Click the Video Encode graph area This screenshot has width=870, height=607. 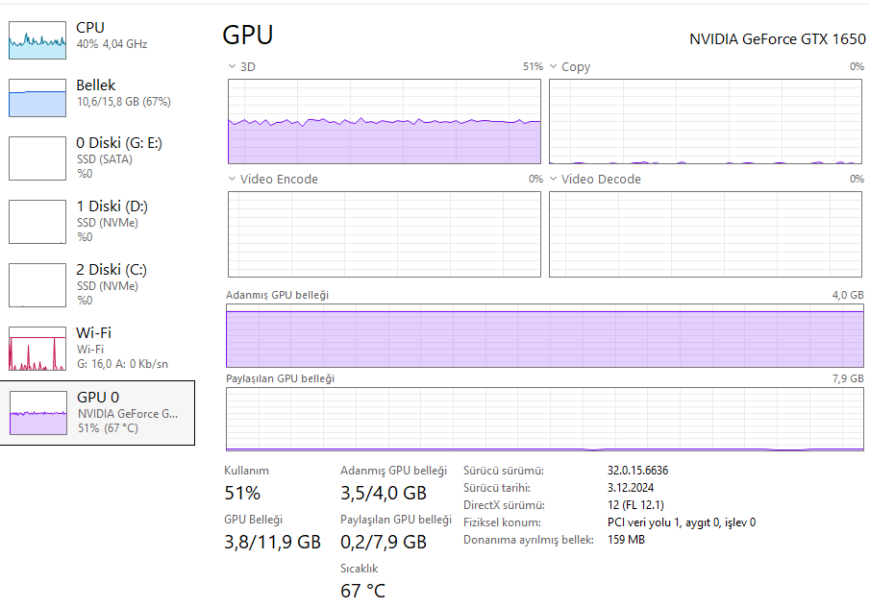tap(385, 234)
